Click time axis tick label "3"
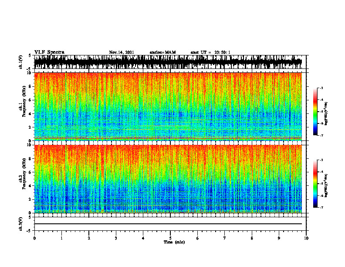The height and width of the screenshot is (267, 345). pyautogui.click(x=116, y=238)
